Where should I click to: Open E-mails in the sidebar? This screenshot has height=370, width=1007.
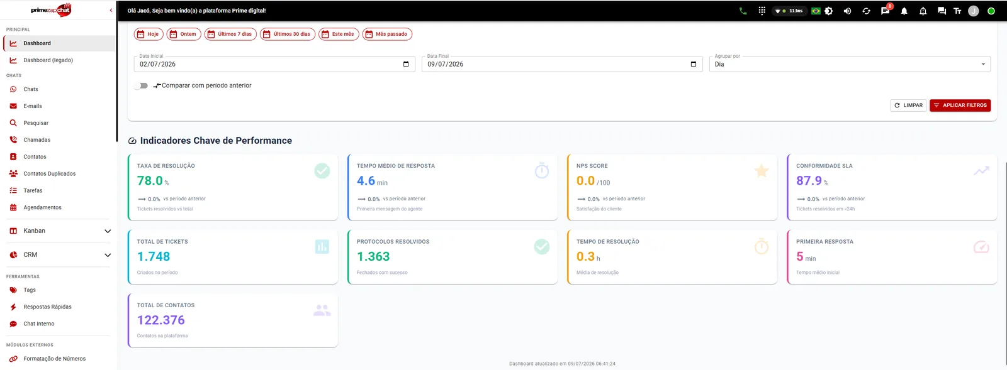(59, 106)
